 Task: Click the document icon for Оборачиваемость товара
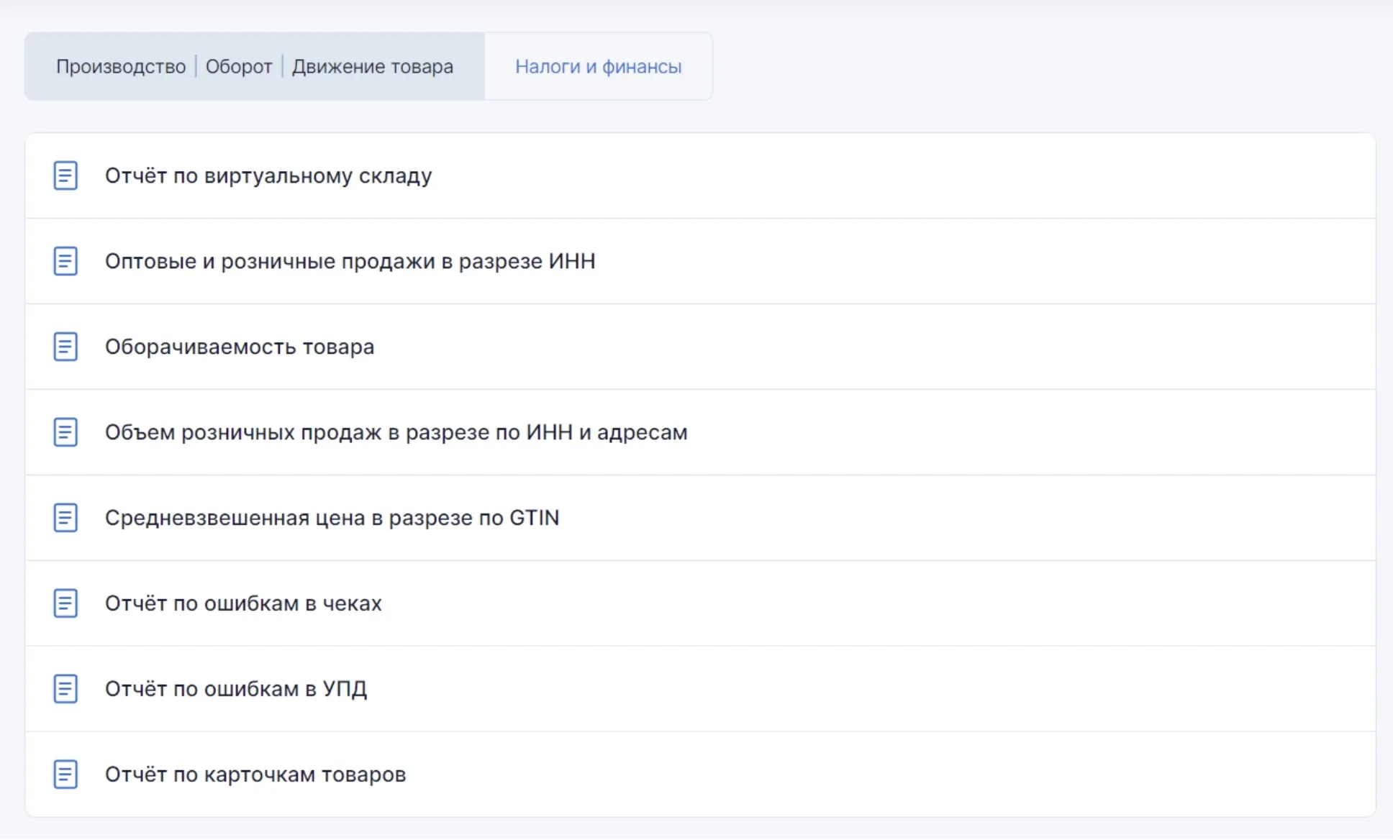(65, 347)
